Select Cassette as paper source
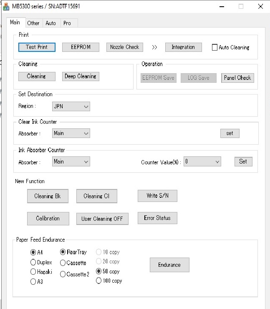Viewport: 270px width, 309px height. (63, 263)
